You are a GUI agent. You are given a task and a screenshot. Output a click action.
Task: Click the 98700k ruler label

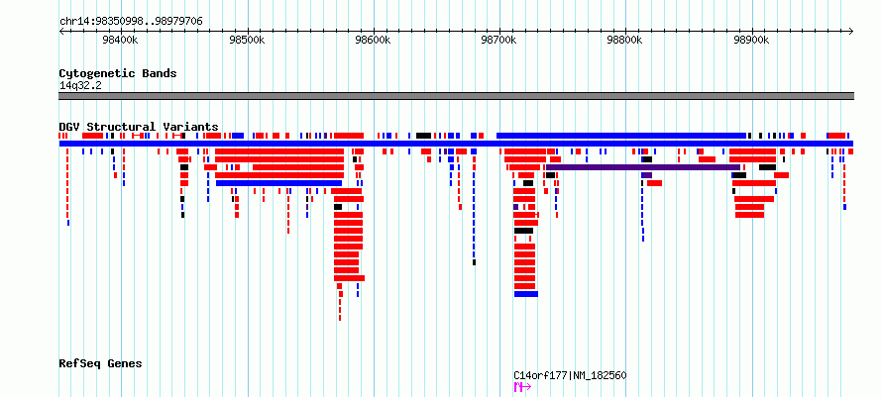point(499,41)
